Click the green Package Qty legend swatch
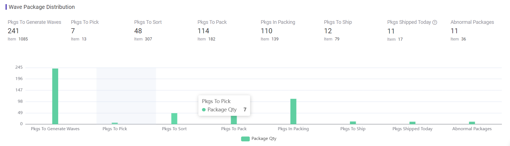The height and width of the screenshot is (146, 510). click(245, 139)
